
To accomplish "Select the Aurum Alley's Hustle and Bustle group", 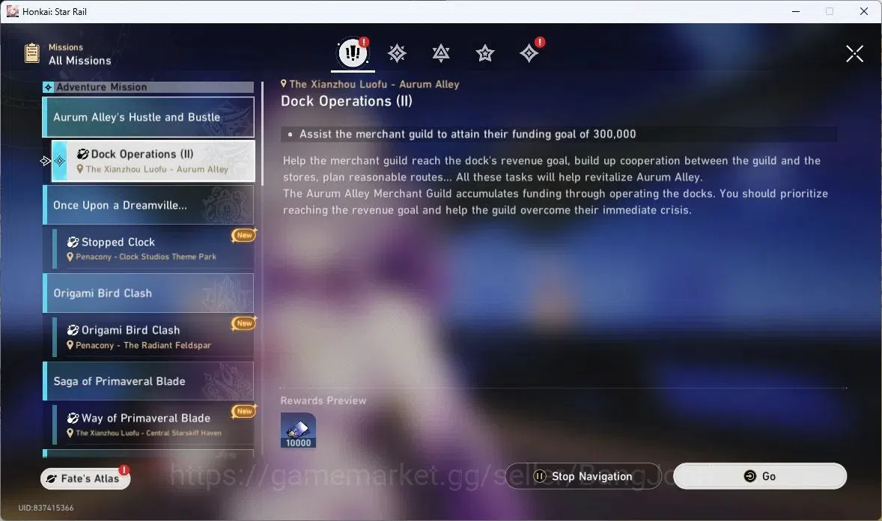I will [x=149, y=117].
